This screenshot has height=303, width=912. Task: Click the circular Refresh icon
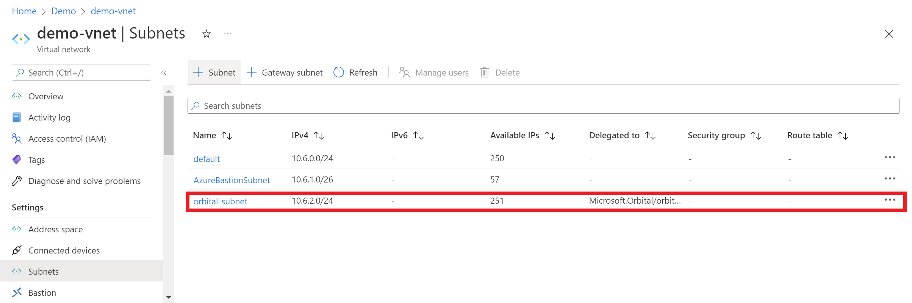(x=338, y=72)
